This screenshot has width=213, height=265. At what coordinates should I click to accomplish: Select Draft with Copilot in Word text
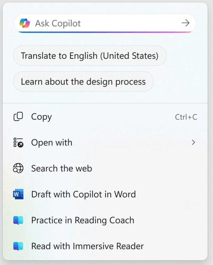[83, 194]
